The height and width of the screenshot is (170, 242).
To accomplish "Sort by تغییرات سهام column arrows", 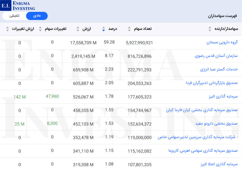I will click(40, 29).
